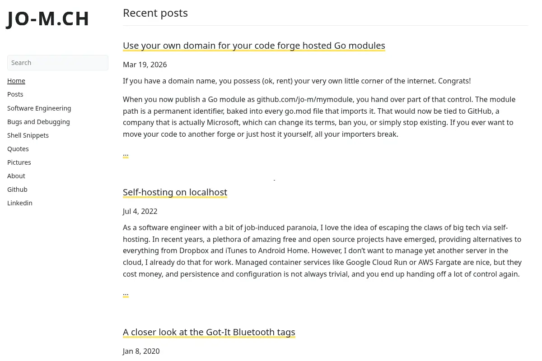Focus the Search input field

(x=58, y=63)
